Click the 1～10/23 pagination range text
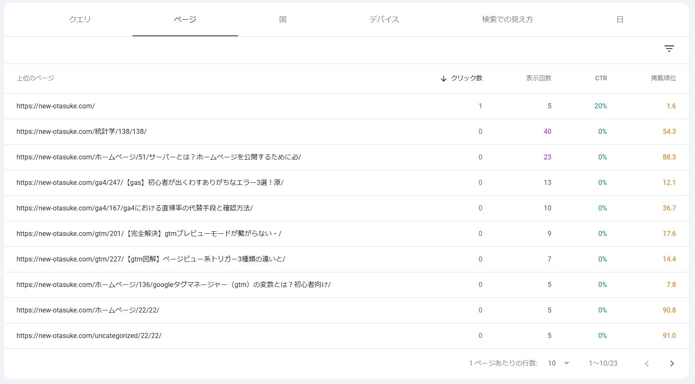Image resolution: width=695 pixels, height=384 pixels. point(603,364)
